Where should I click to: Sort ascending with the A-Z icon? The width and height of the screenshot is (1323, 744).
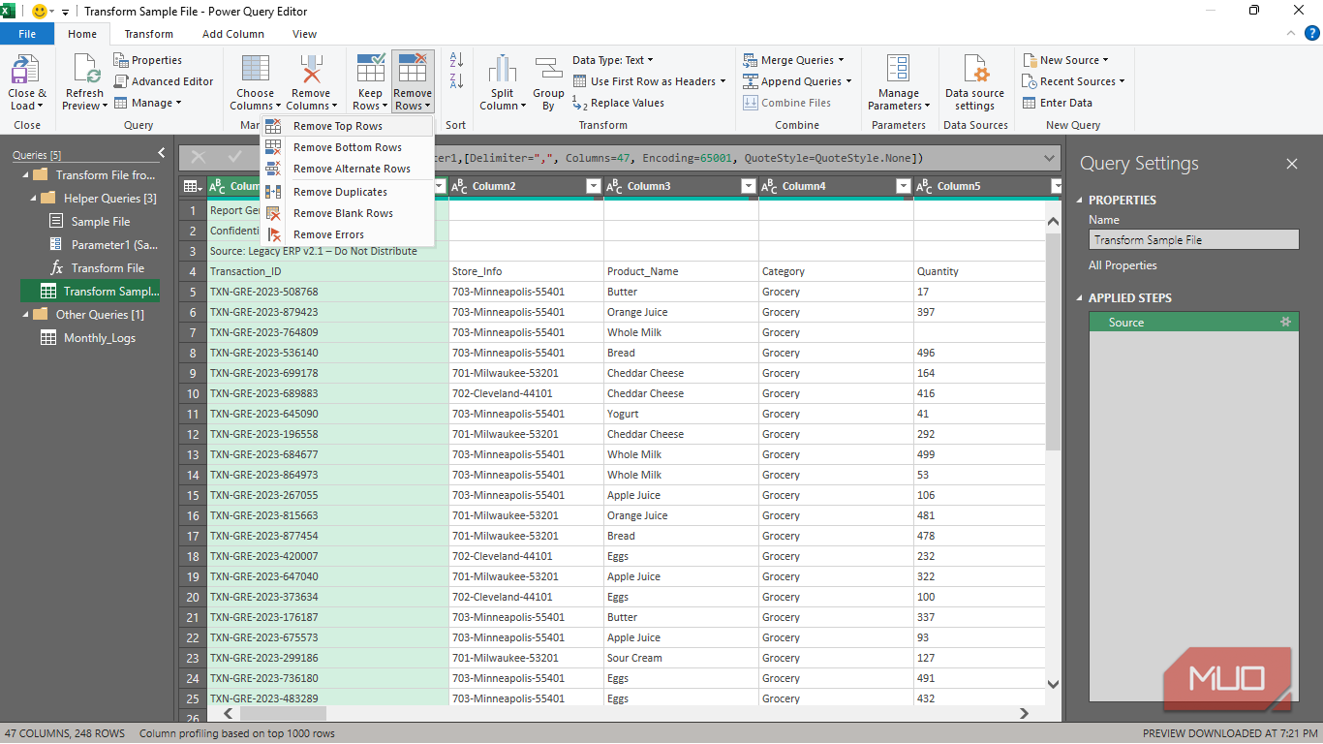click(x=456, y=60)
